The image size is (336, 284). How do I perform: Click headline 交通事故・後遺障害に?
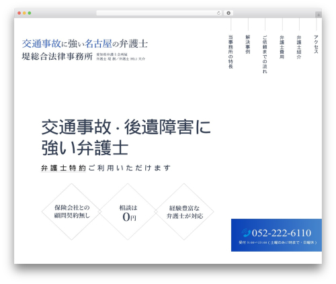click(126, 127)
